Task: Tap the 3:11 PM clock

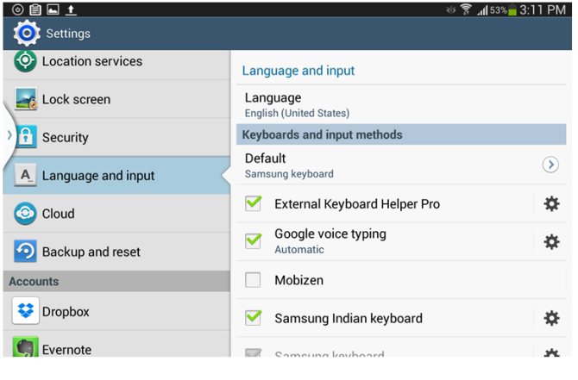Action: [x=543, y=10]
